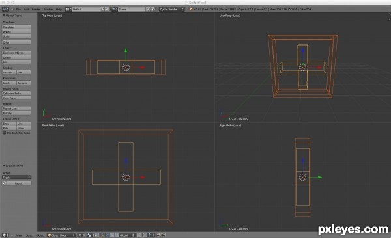Image resolution: width=391 pixels, height=238 pixels.
Task: Open the 3D View's Select menu
Action: tap(29, 235)
